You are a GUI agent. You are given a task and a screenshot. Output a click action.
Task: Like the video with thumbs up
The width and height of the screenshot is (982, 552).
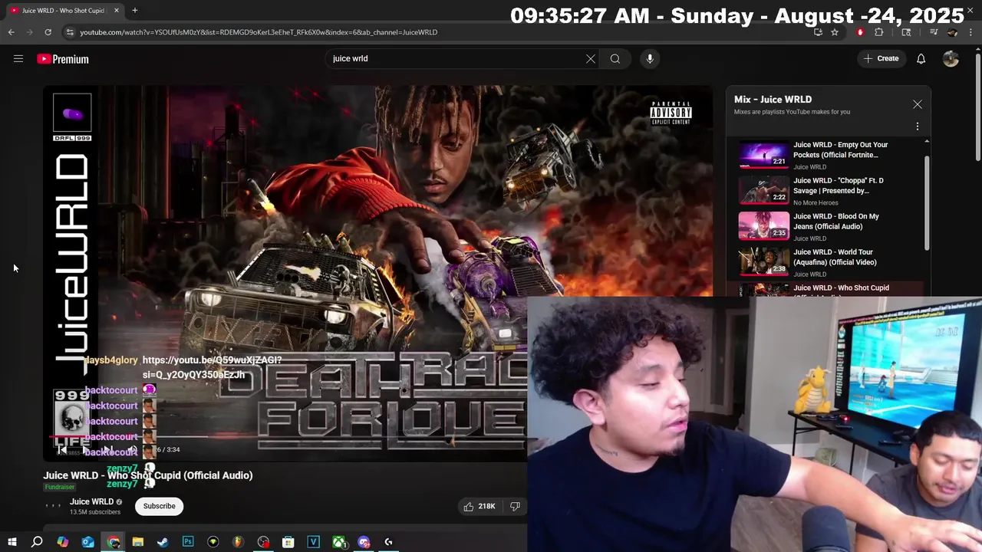[479, 506]
